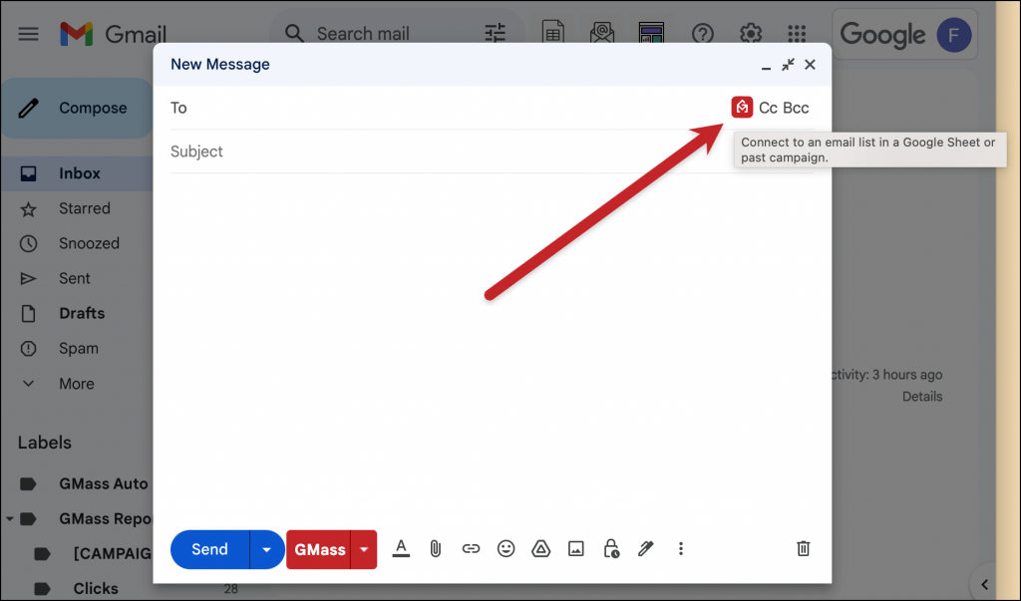The width and height of the screenshot is (1021, 601).
Task: Click inside the Subject field
Action: click(399, 150)
